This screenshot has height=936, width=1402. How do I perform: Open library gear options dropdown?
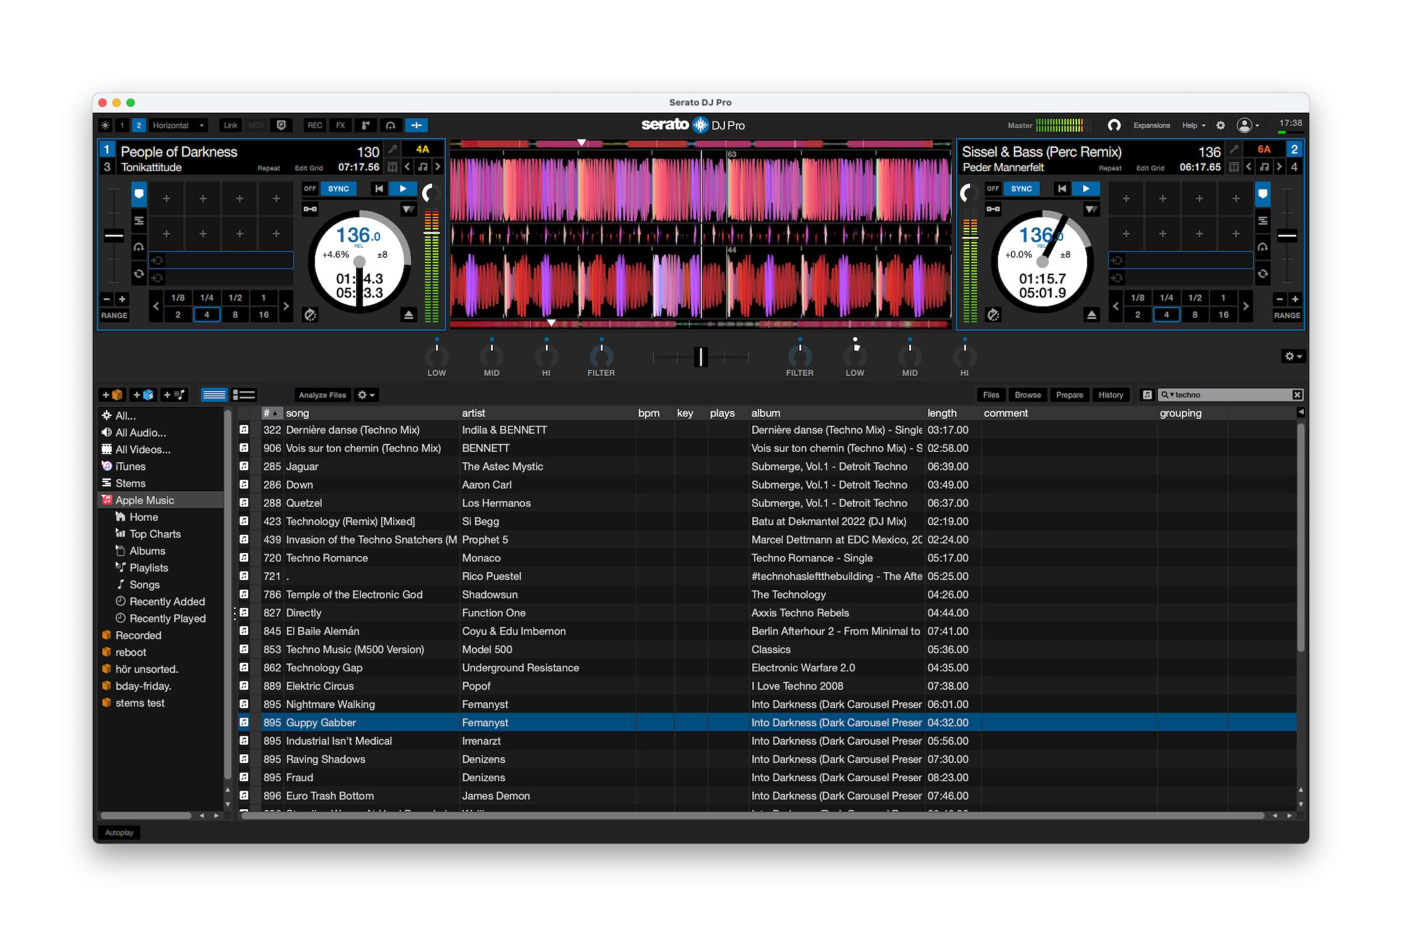point(366,395)
